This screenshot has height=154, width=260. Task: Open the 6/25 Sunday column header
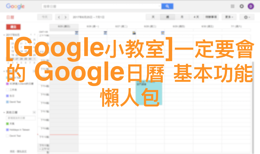[64, 26]
